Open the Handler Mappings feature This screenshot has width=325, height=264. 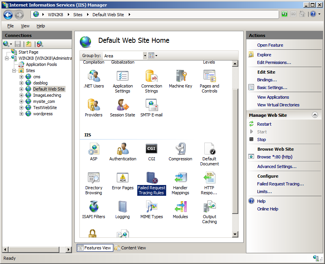[x=180, y=179]
